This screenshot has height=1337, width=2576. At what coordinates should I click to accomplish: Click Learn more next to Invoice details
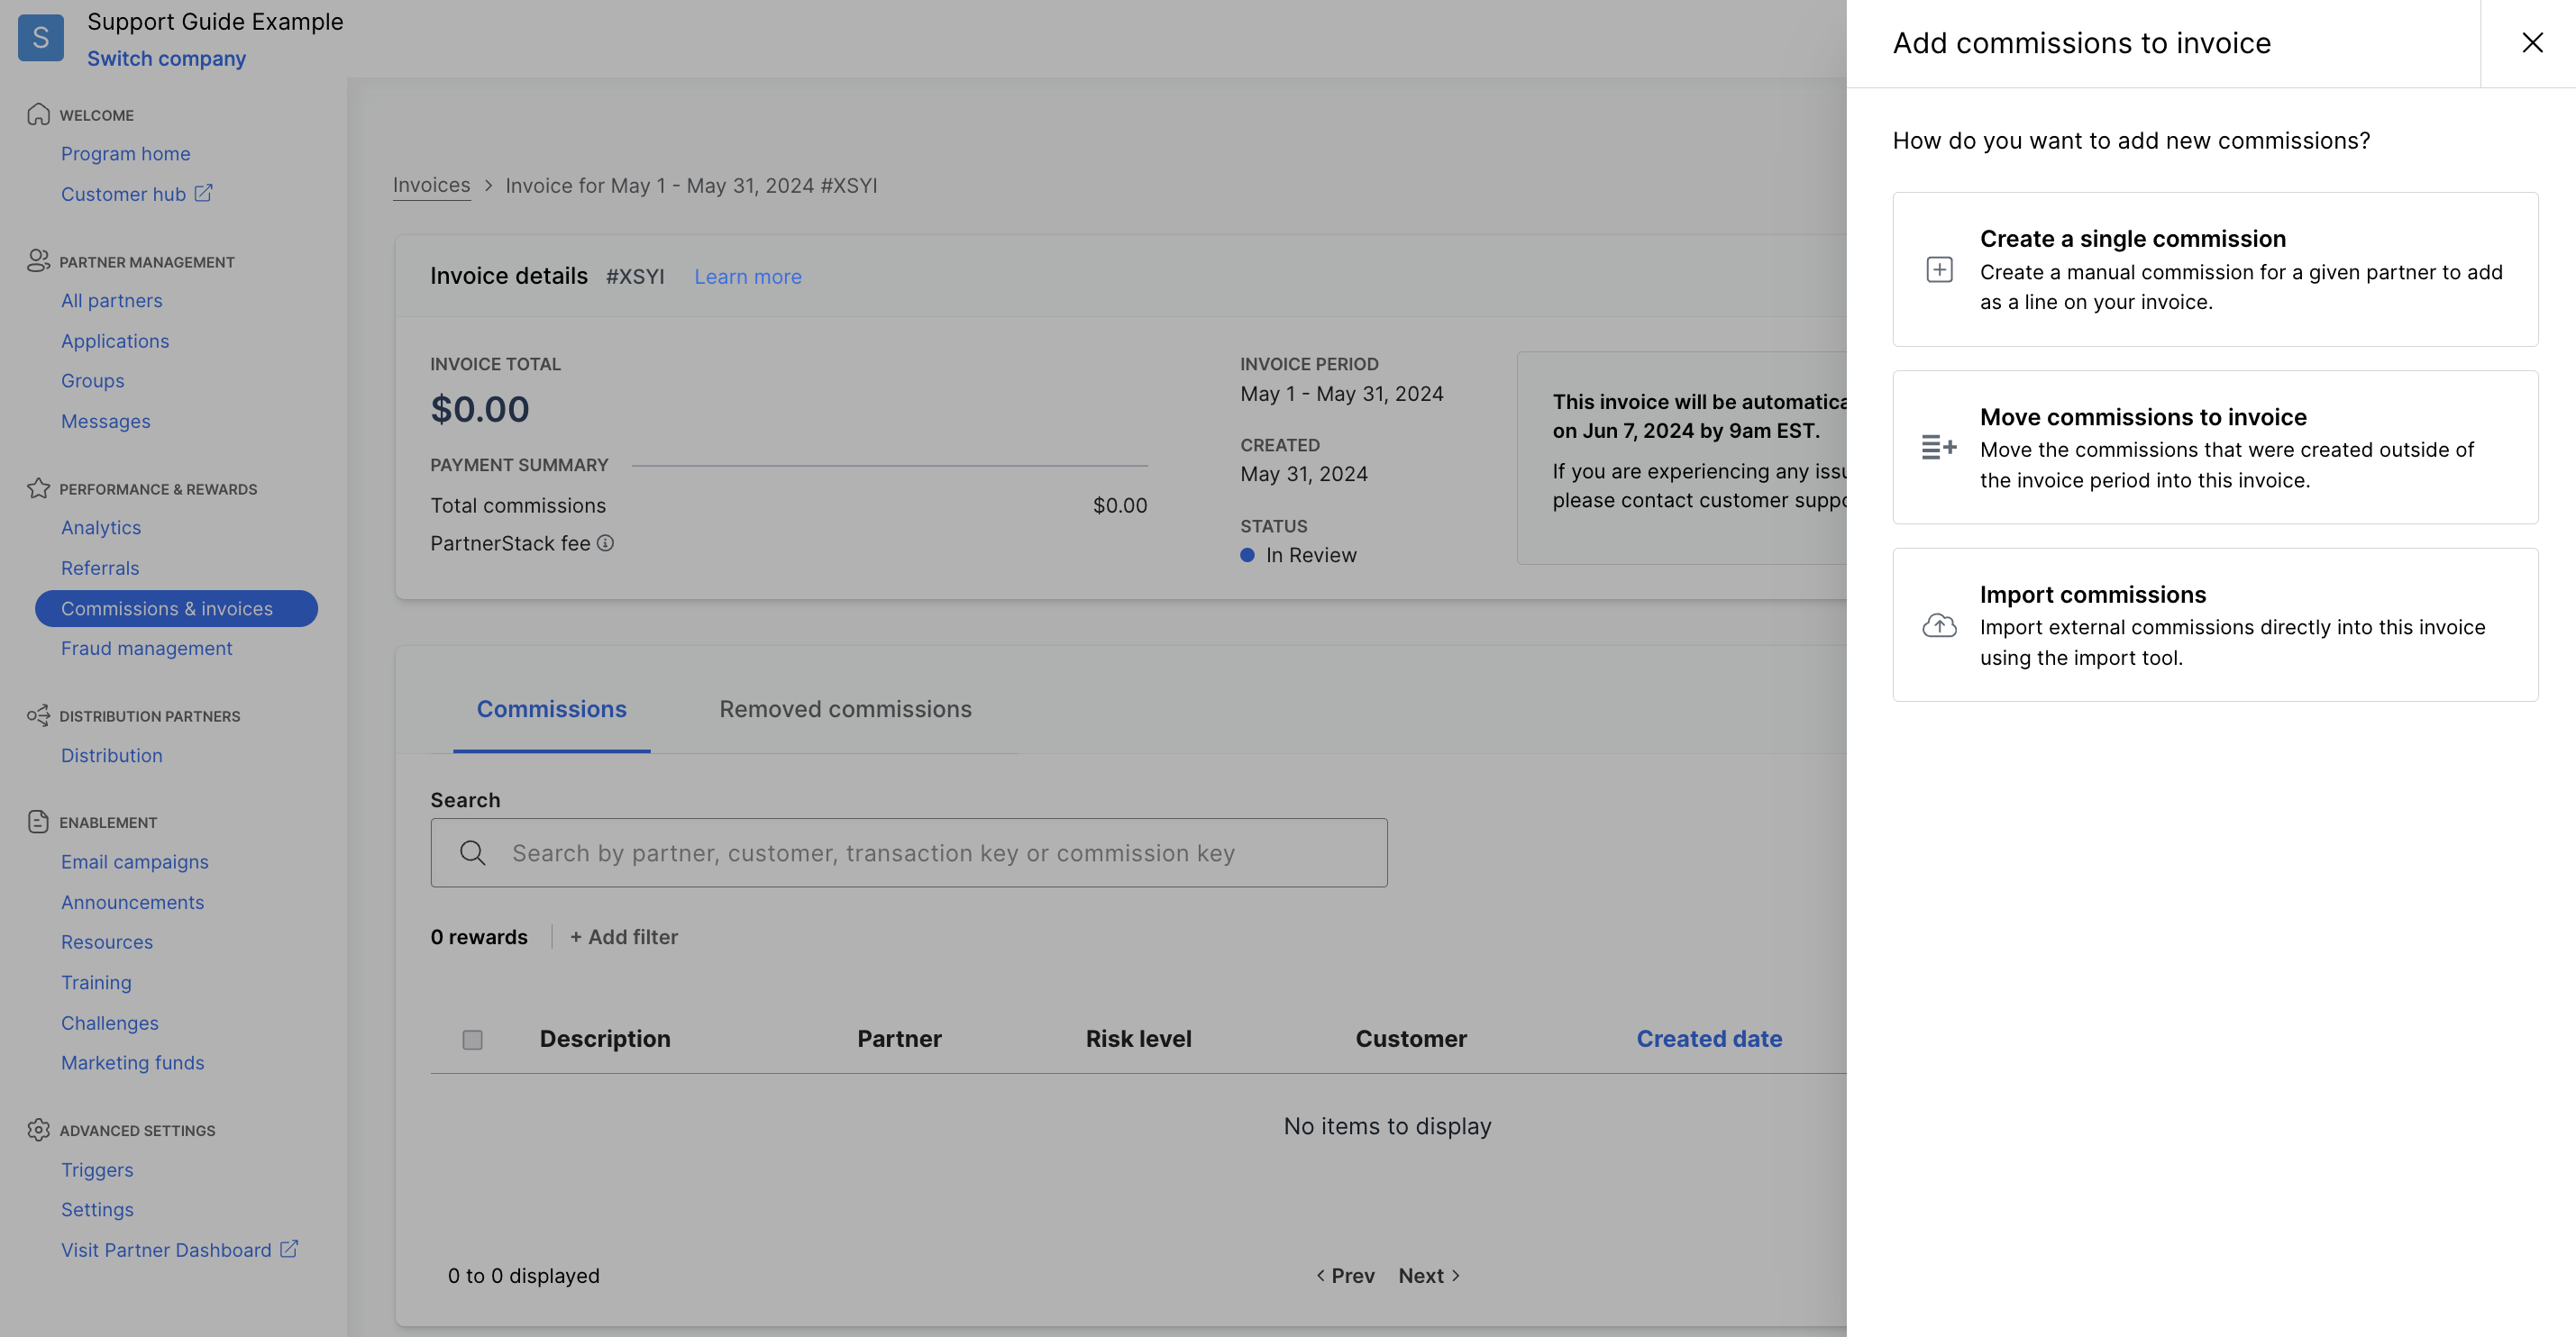(x=748, y=277)
